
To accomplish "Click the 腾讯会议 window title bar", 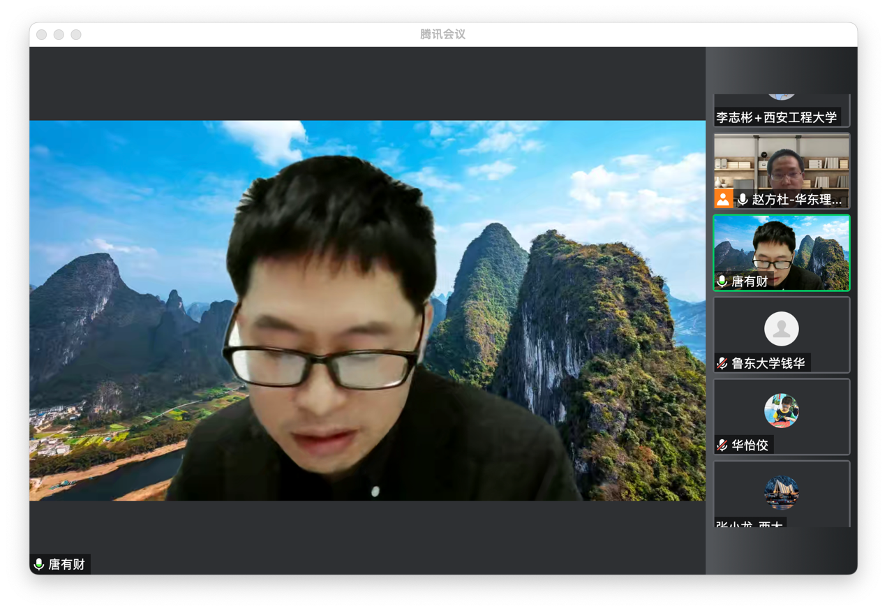I will pos(442,34).
